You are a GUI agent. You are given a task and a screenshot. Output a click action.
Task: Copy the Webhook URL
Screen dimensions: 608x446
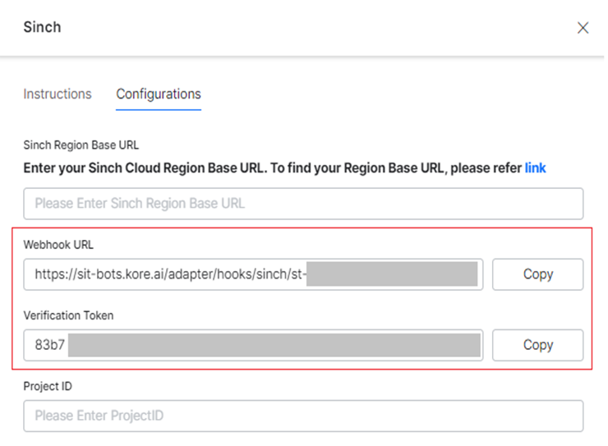(x=537, y=274)
